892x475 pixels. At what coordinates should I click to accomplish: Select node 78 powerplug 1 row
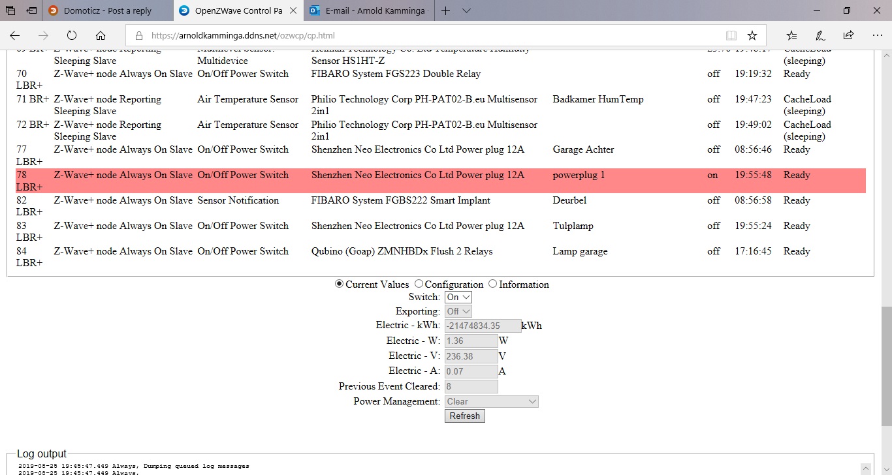point(441,181)
